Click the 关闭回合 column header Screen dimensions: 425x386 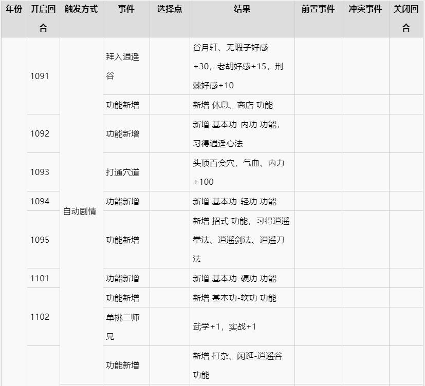coord(406,18)
